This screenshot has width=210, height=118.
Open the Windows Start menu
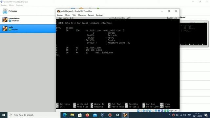tap(4, 115)
